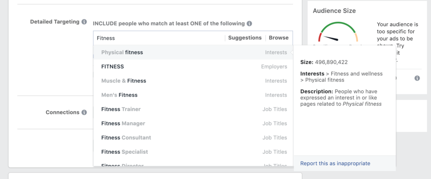Pick Fitness Specialist job title
This screenshot has width=431, height=179.
coord(125,152)
